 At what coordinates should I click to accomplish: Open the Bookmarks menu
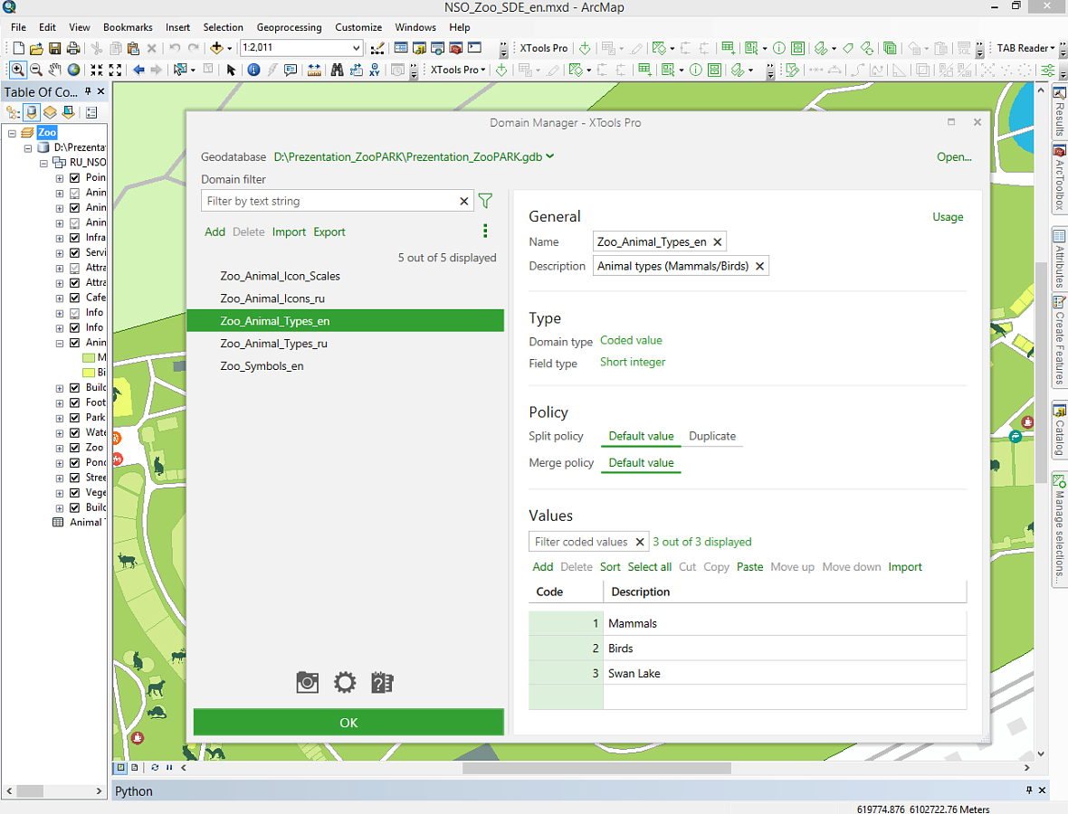(x=128, y=27)
